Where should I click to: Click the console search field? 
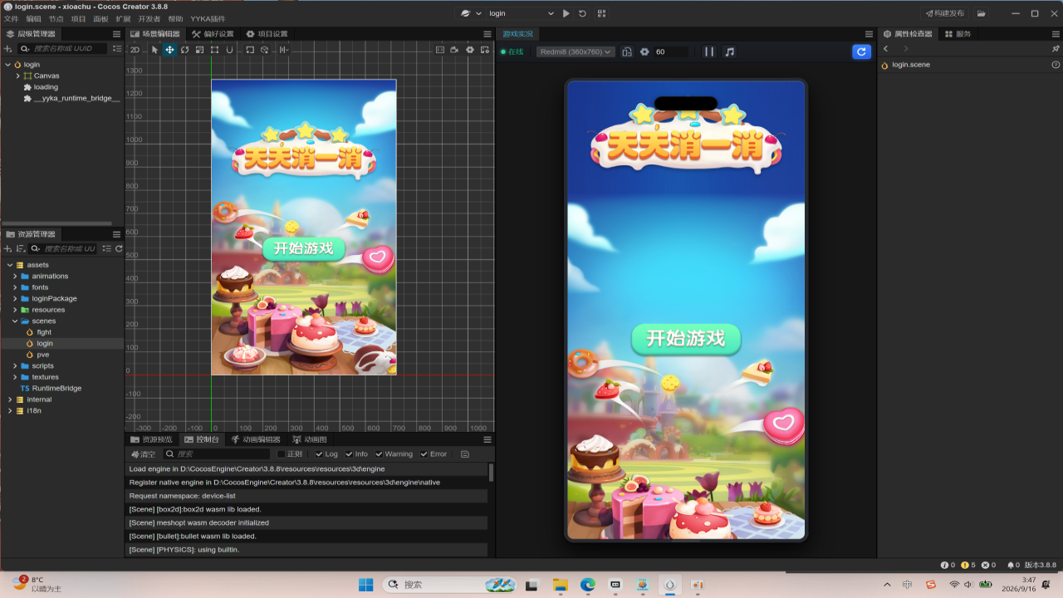click(217, 454)
